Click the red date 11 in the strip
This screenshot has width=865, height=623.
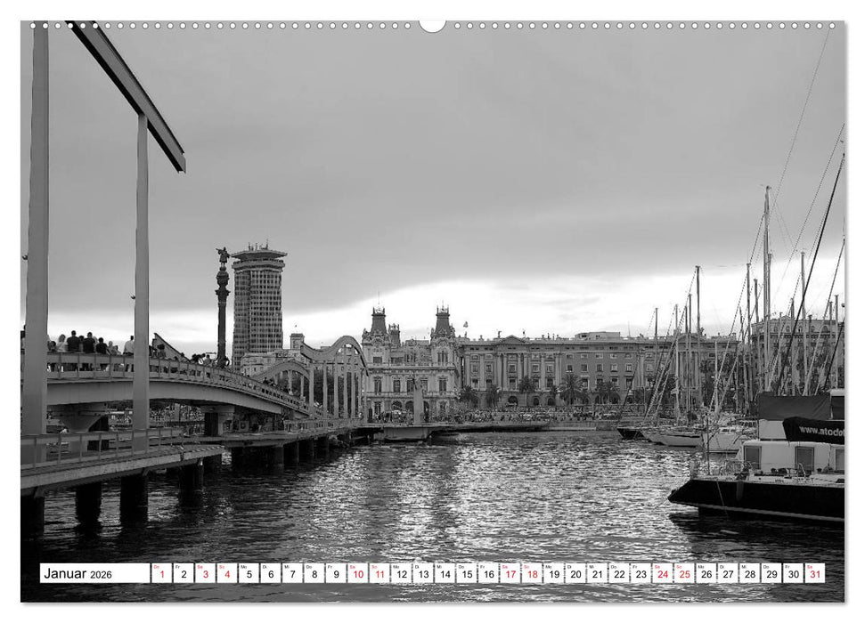(379, 572)
